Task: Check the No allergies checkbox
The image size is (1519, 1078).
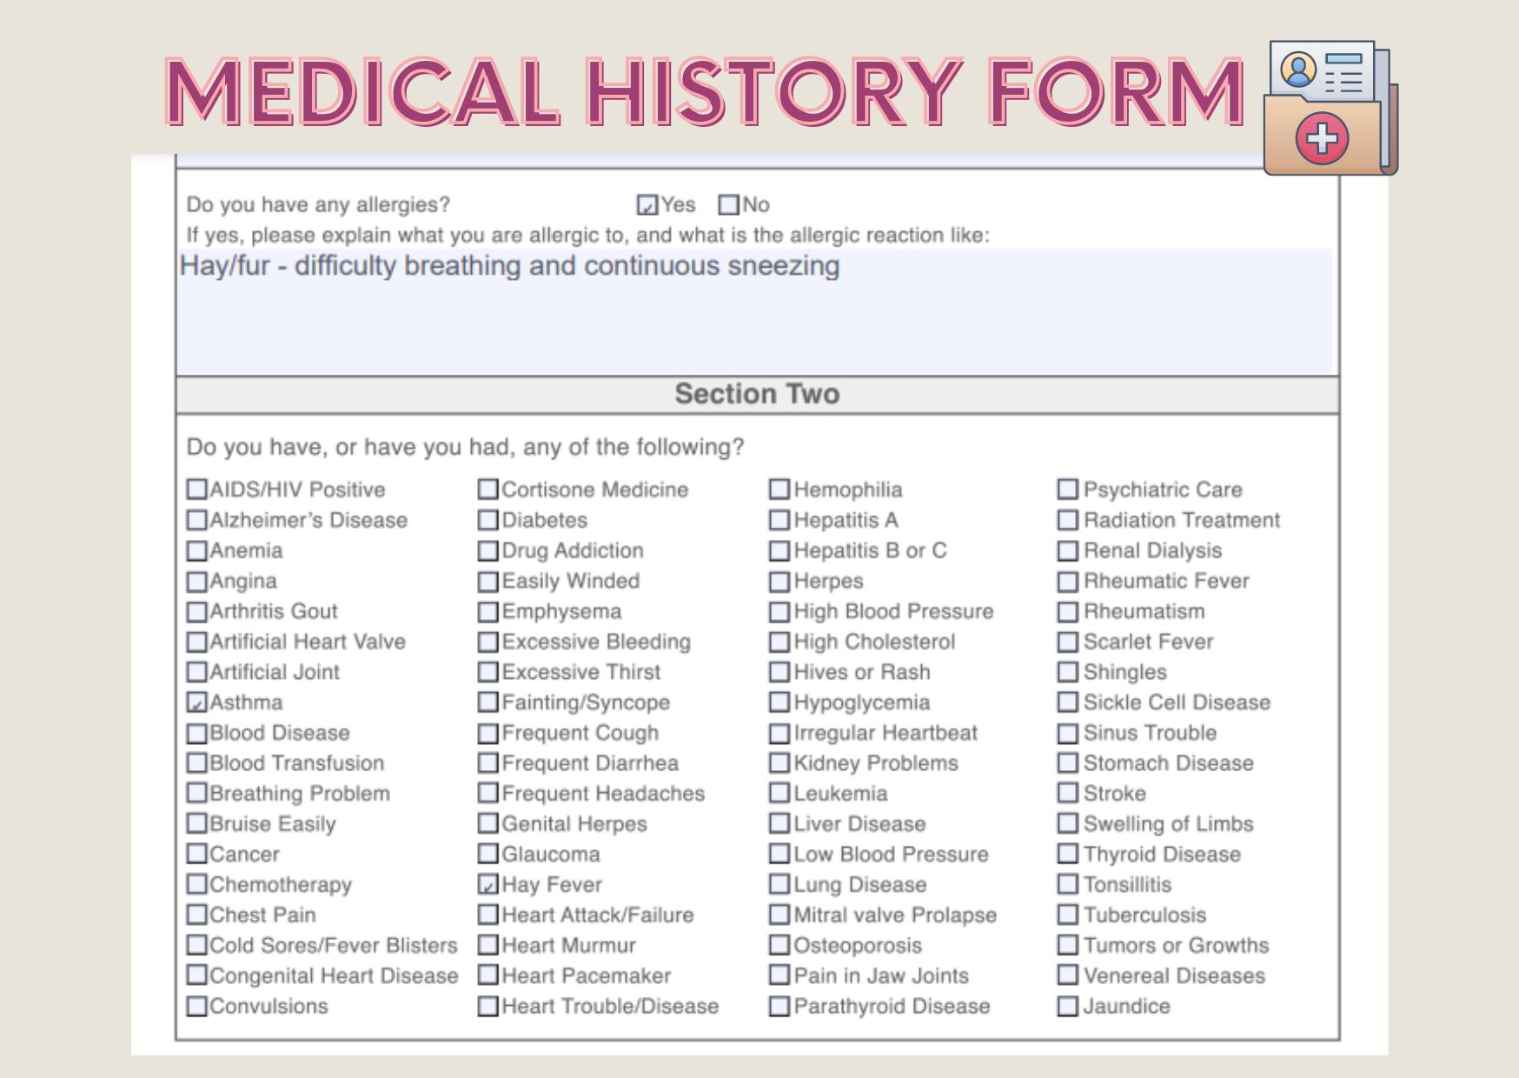Action: point(728,205)
